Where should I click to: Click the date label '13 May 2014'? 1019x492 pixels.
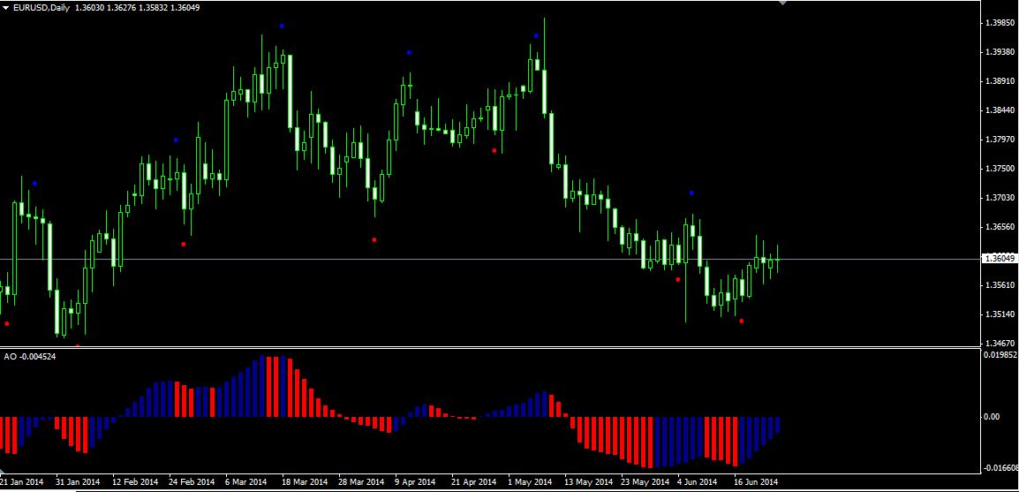point(588,482)
